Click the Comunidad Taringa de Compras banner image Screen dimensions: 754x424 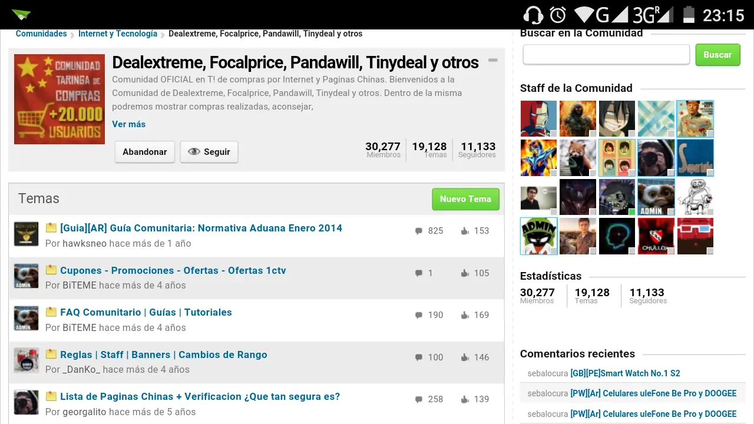[x=59, y=99]
